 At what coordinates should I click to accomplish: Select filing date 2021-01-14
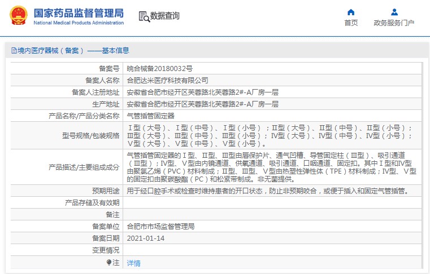pyautogui.click(x=146, y=238)
